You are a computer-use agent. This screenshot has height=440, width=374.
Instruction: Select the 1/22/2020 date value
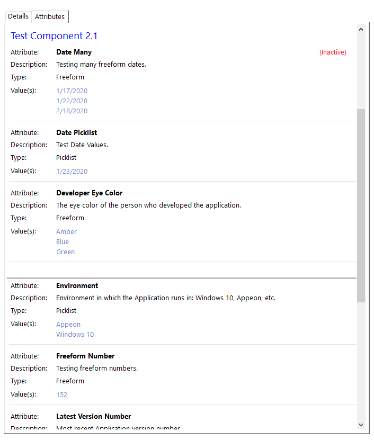point(72,101)
